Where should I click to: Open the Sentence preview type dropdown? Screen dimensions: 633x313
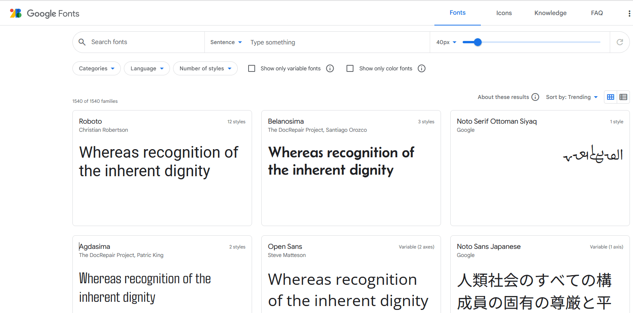click(226, 42)
